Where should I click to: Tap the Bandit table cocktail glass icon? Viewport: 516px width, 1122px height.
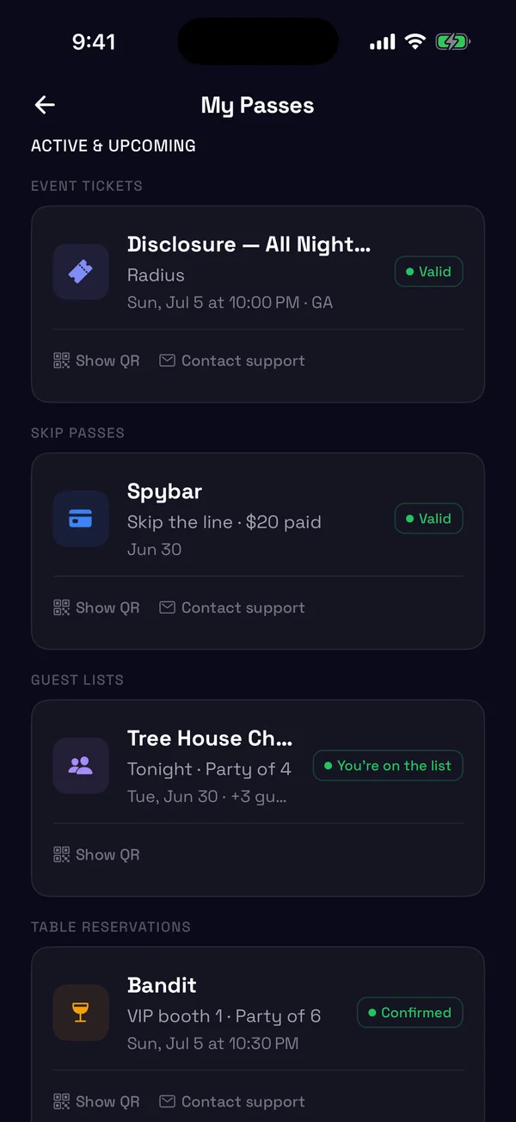tap(81, 1013)
